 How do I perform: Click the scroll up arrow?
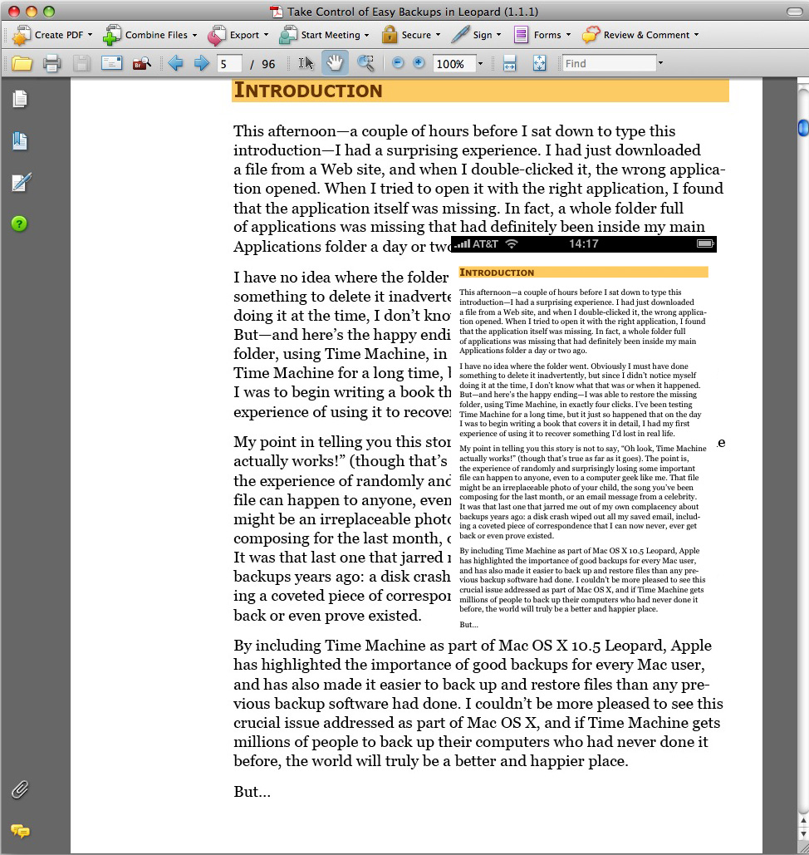click(802, 819)
